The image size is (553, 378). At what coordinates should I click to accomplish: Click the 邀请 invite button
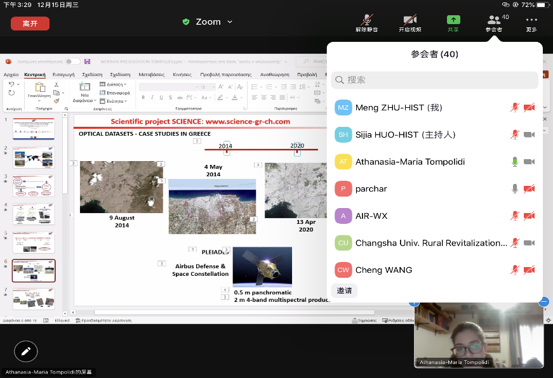point(344,290)
